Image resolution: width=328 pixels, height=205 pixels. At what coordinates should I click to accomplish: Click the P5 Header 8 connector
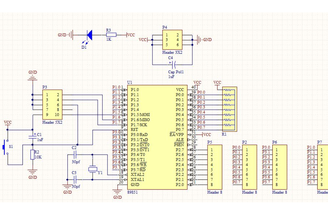pyautogui.click(x=214, y=166)
